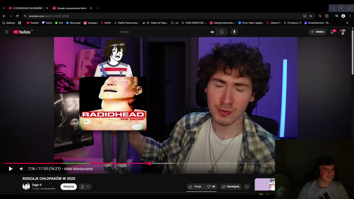354x199 pixels.
Task: Dislike the video with thumbs down
Action: coord(211,187)
